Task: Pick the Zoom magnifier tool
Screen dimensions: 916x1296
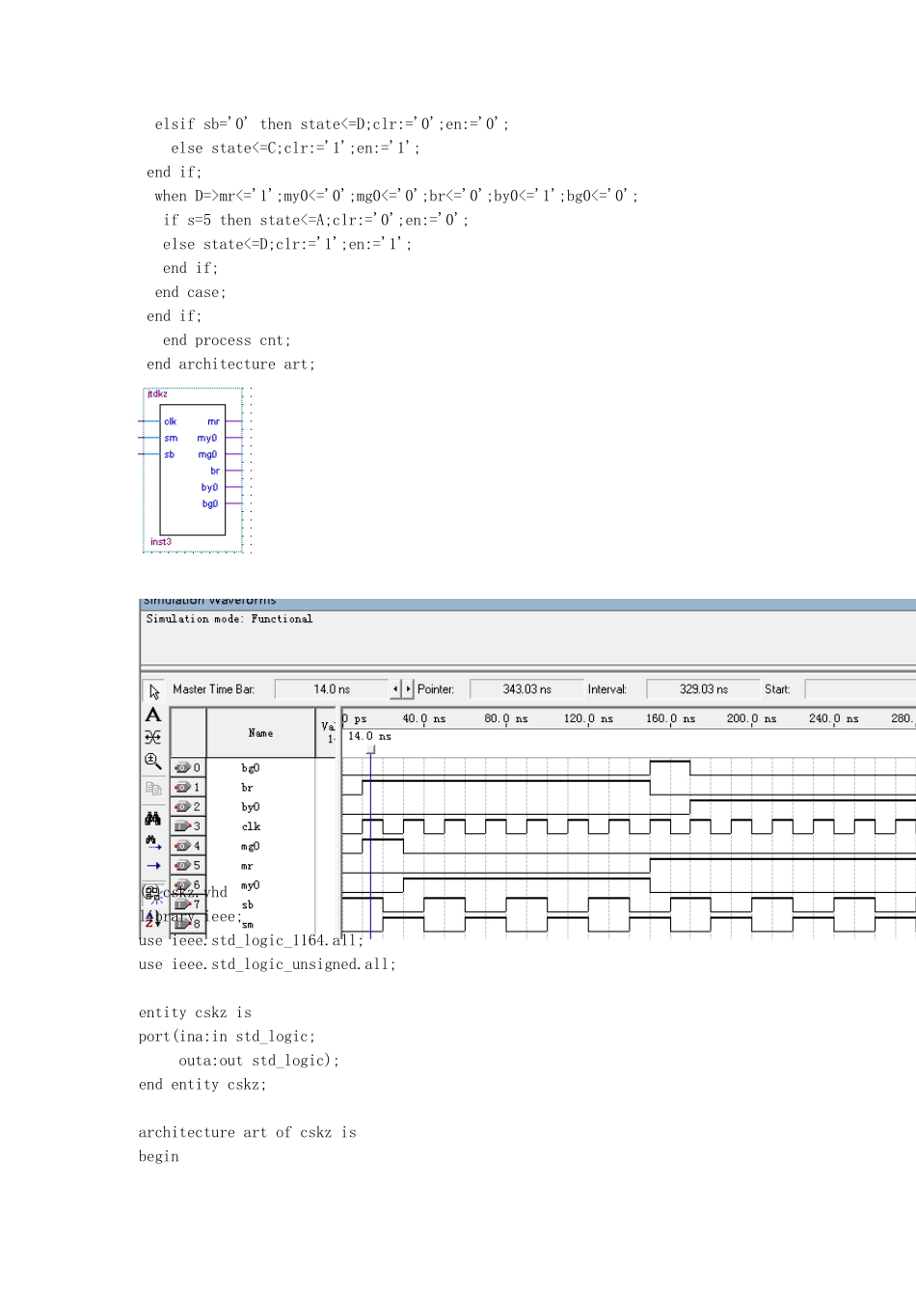Action: click(x=153, y=761)
